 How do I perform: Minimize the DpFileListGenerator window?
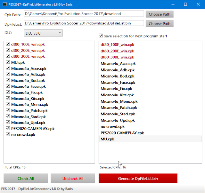[173, 4]
